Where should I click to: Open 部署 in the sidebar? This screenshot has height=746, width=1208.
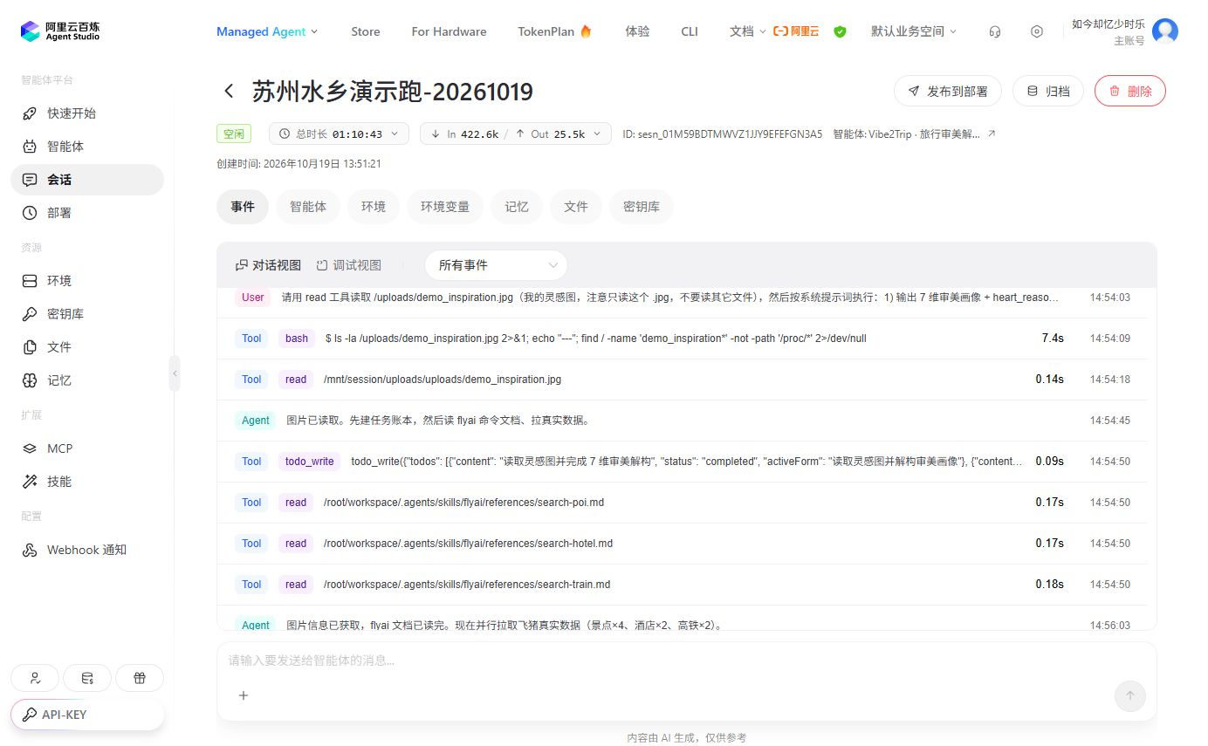87,213
